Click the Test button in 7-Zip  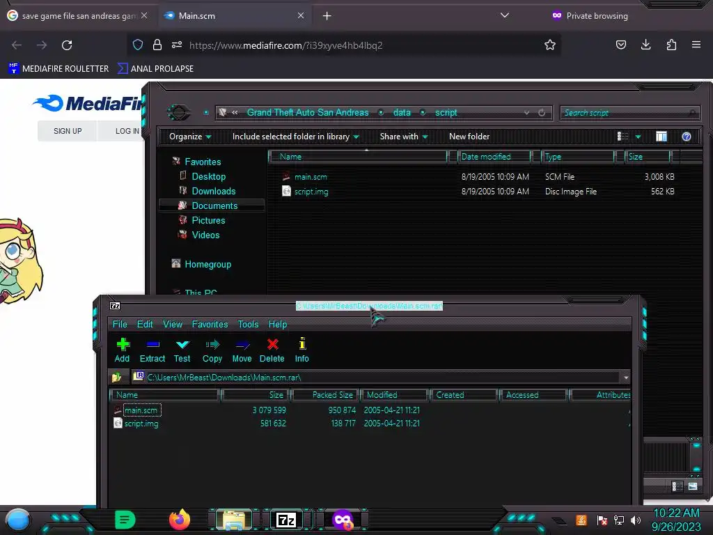point(182,350)
